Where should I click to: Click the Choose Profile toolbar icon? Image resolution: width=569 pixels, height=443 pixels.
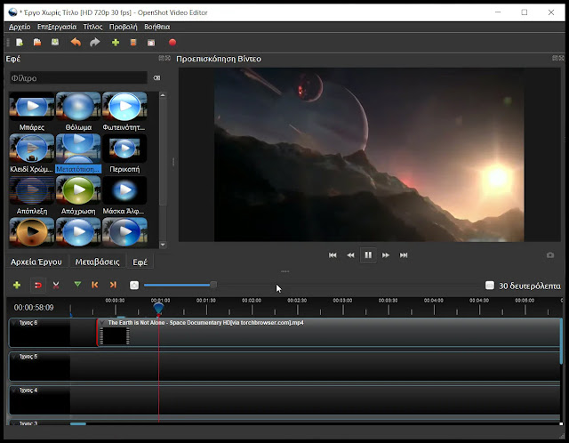[x=133, y=43]
